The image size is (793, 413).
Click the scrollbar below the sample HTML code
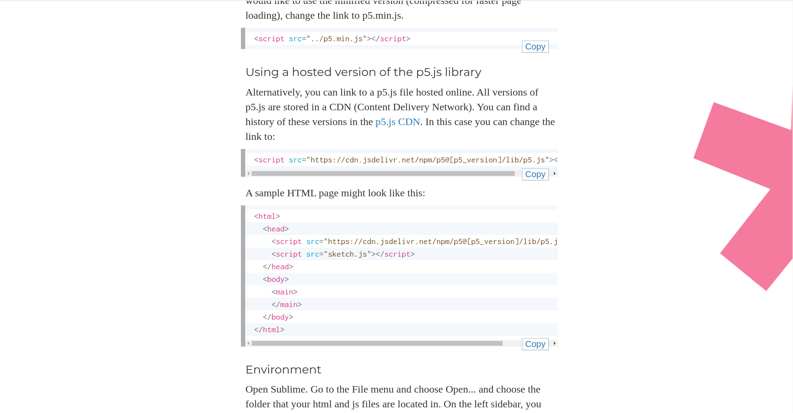(378, 343)
